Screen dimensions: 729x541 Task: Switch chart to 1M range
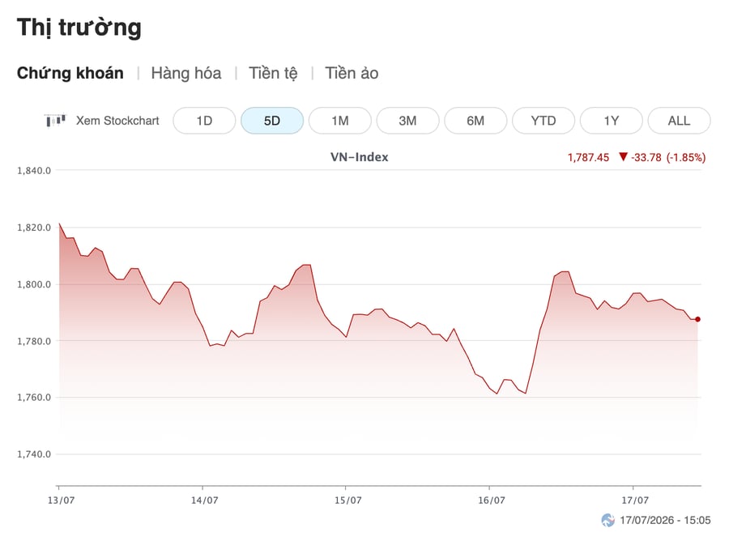point(340,121)
